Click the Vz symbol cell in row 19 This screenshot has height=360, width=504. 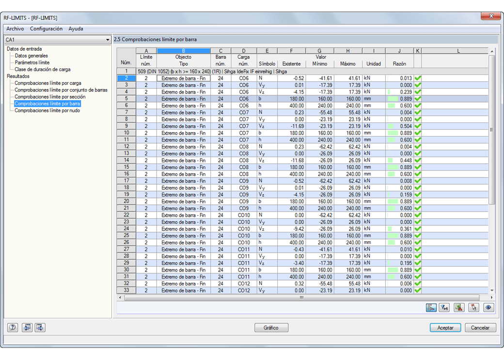267,195
